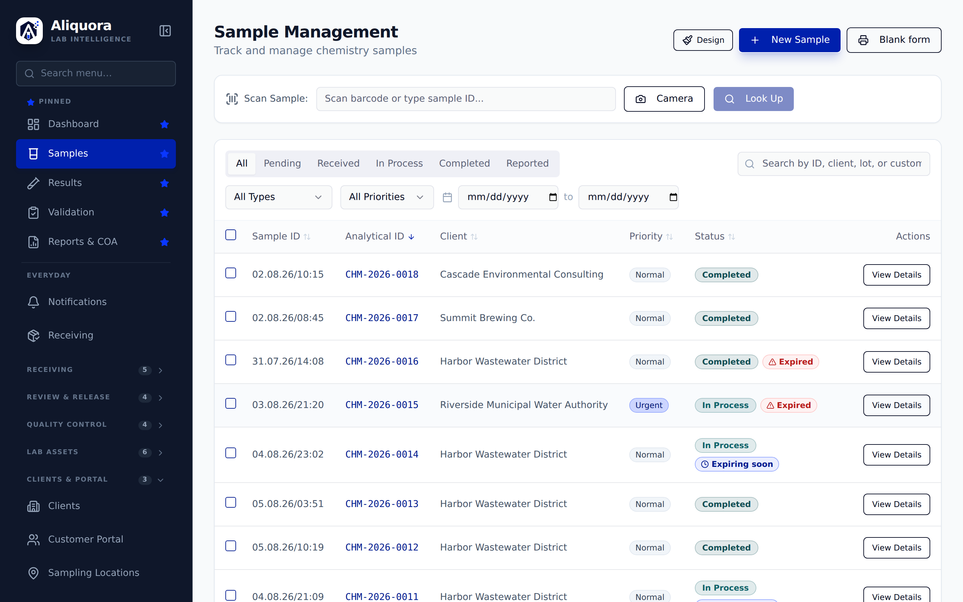Screen dimensions: 963x602
Task: Click the Dashboard grid icon
Action: [x=33, y=124]
